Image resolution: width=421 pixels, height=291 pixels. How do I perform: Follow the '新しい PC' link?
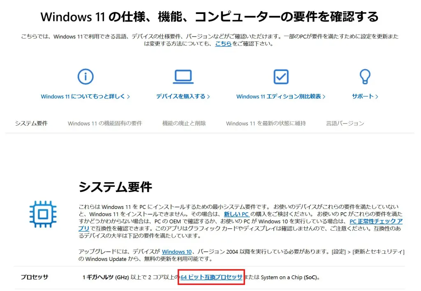(236, 214)
